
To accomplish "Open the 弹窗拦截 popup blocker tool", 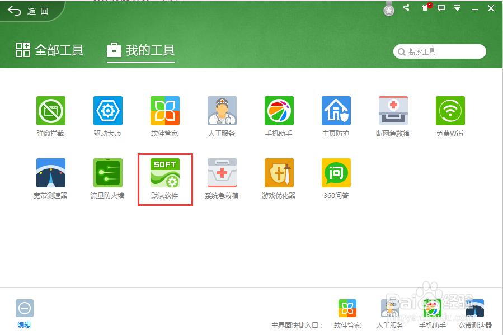I will point(51,111).
